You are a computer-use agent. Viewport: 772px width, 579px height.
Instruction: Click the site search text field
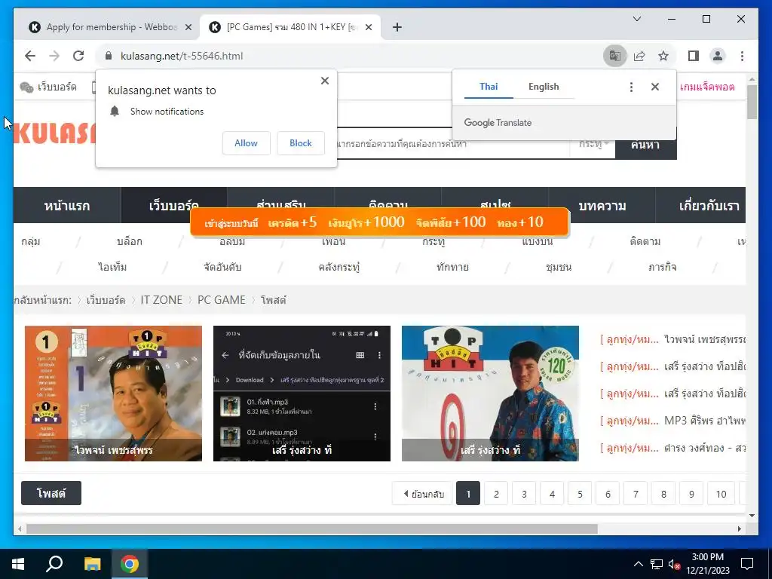[x=453, y=144]
